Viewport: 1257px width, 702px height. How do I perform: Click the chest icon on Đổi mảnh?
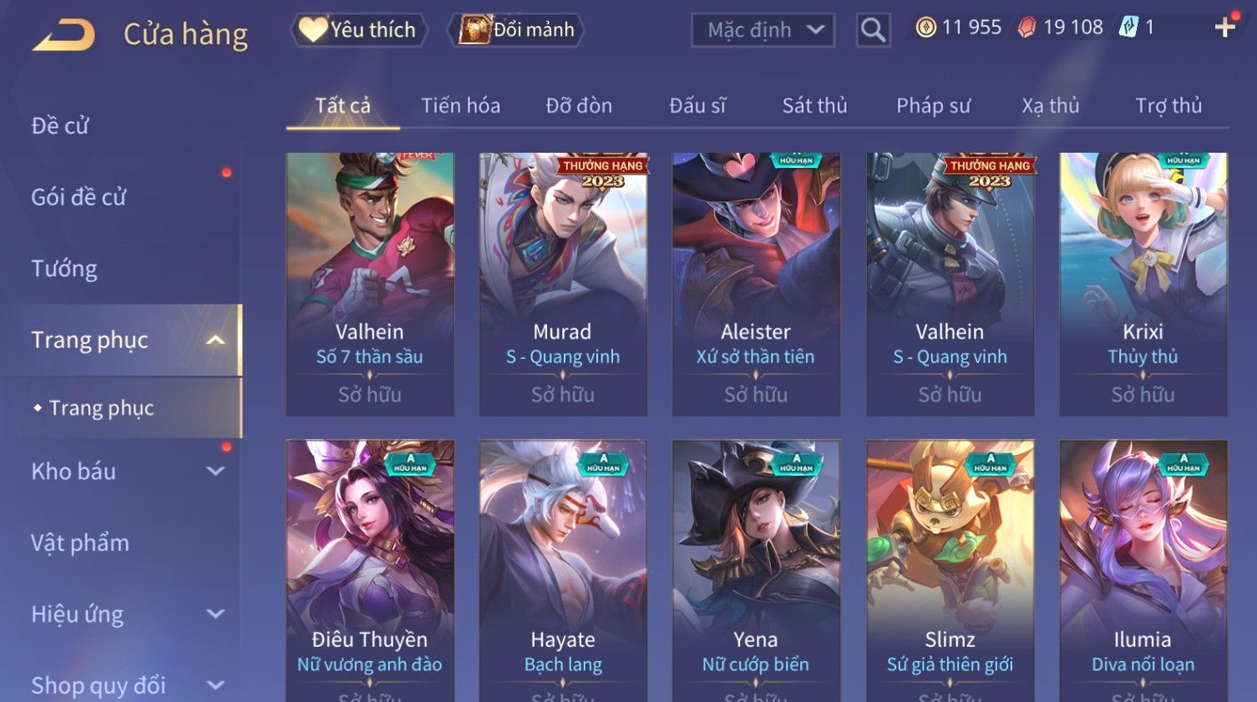tap(474, 30)
